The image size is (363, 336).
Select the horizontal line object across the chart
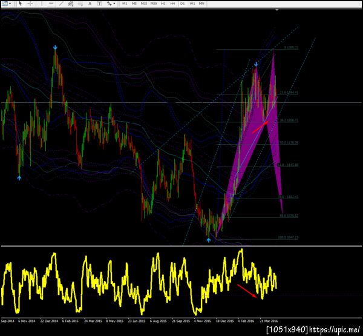181,102
